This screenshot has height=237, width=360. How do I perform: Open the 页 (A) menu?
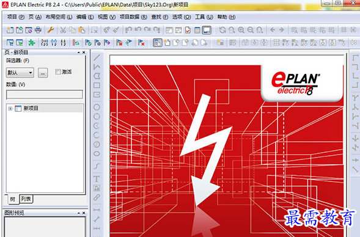point(35,17)
